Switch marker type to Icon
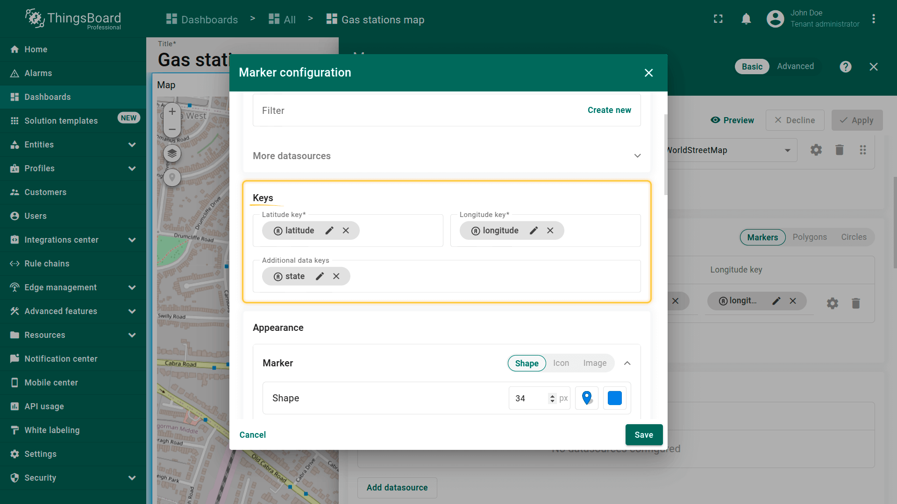This screenshot has width=897, height=504. point(561,363)
